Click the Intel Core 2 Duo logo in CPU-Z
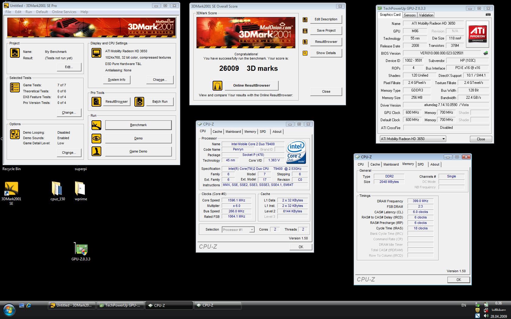Viewport: 511px width, 319px height. (x=296, y=152)
